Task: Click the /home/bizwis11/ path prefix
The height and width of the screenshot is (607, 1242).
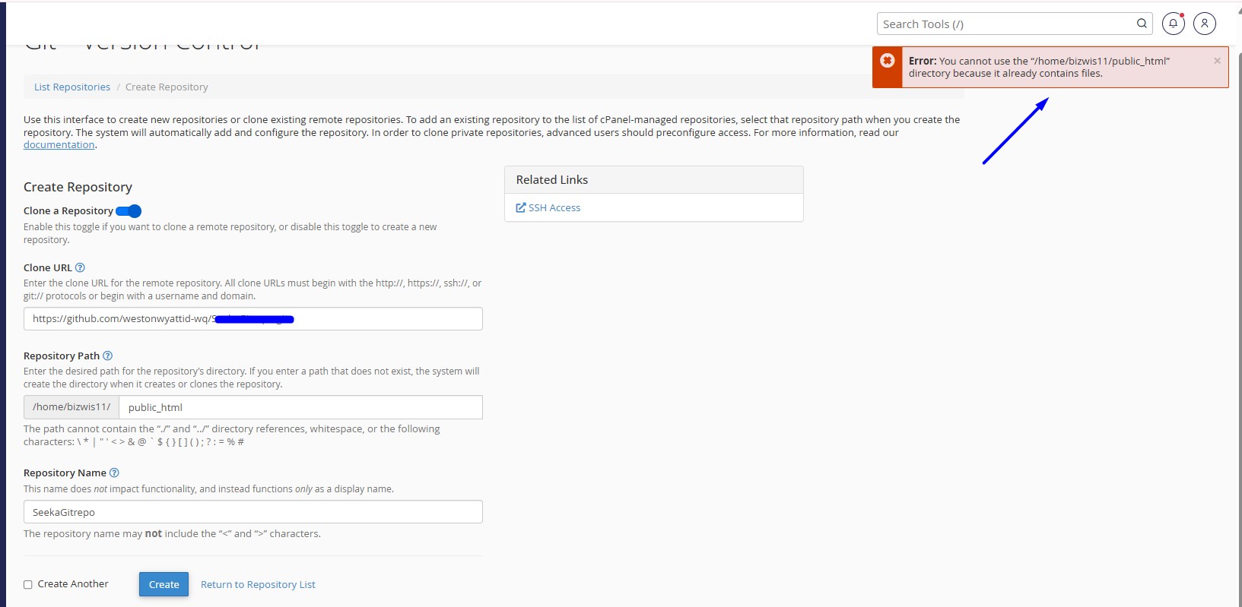Action: (x=71, y=407)
